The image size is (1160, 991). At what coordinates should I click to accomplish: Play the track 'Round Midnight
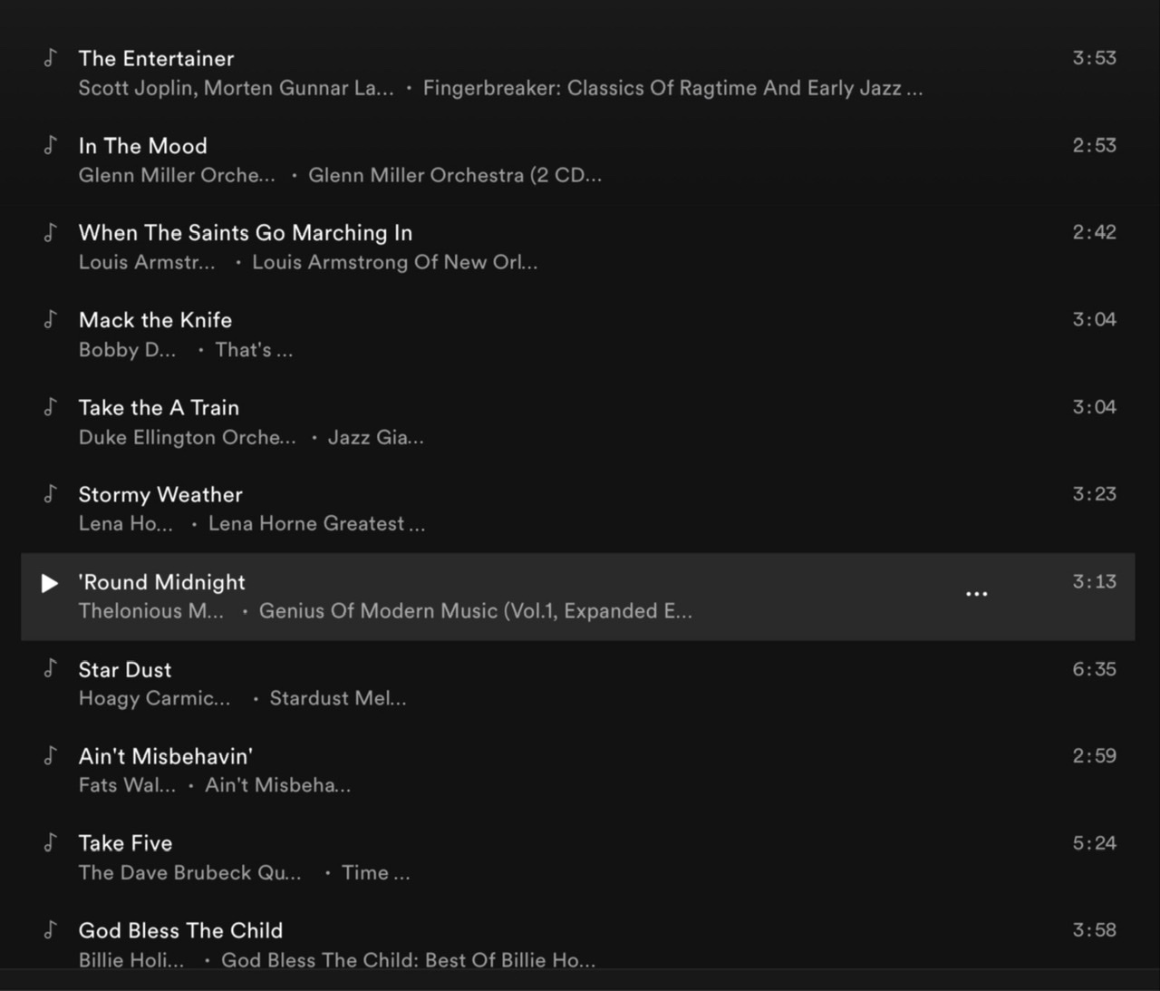(x=50, y=583)
